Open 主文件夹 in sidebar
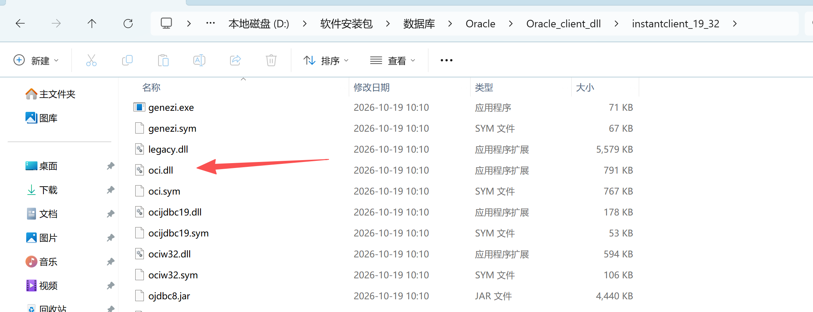 (51, 94)
